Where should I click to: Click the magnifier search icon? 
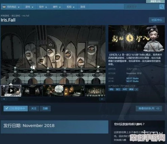162,7
